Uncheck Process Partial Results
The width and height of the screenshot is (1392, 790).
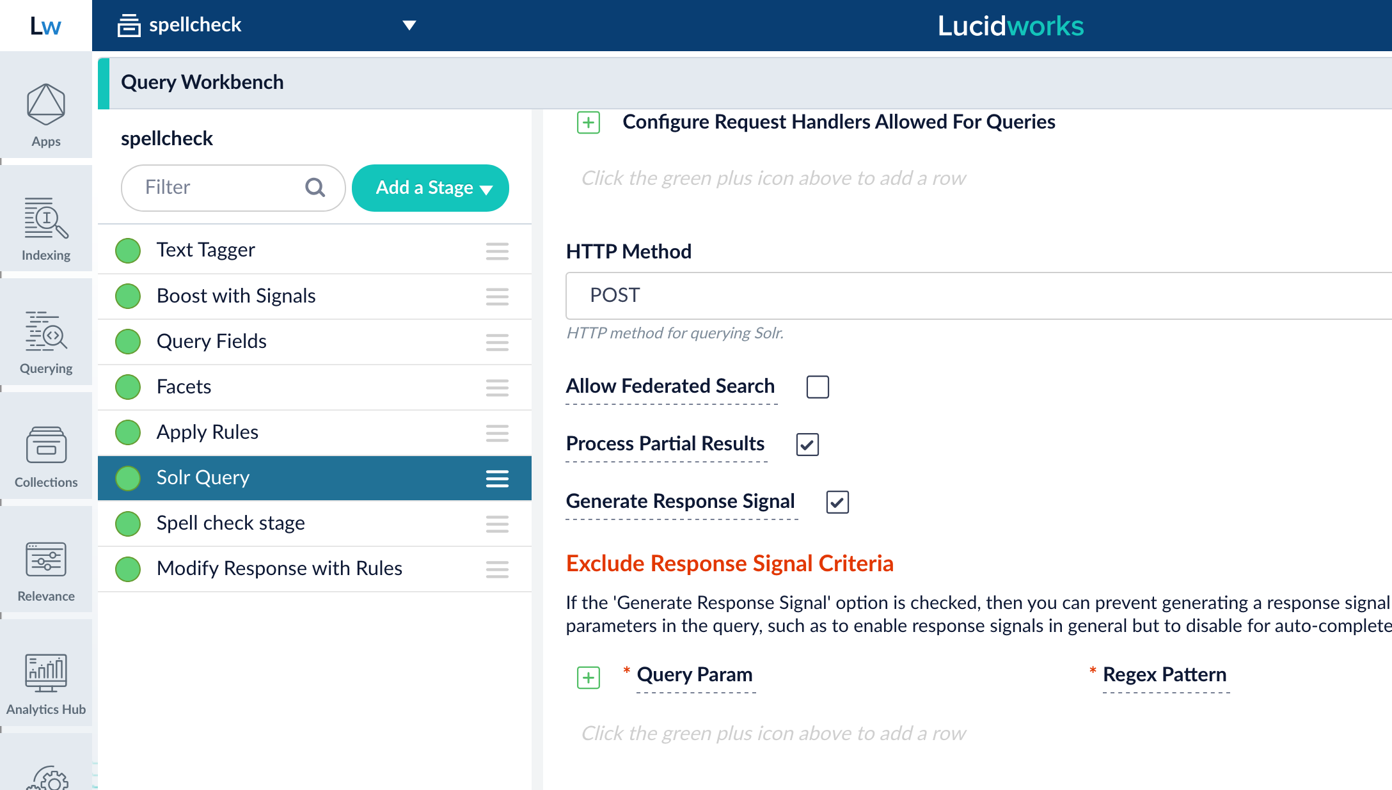807,445
